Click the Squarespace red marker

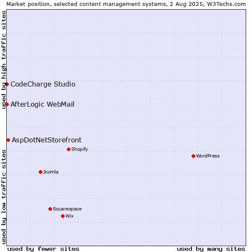point(50,209)
